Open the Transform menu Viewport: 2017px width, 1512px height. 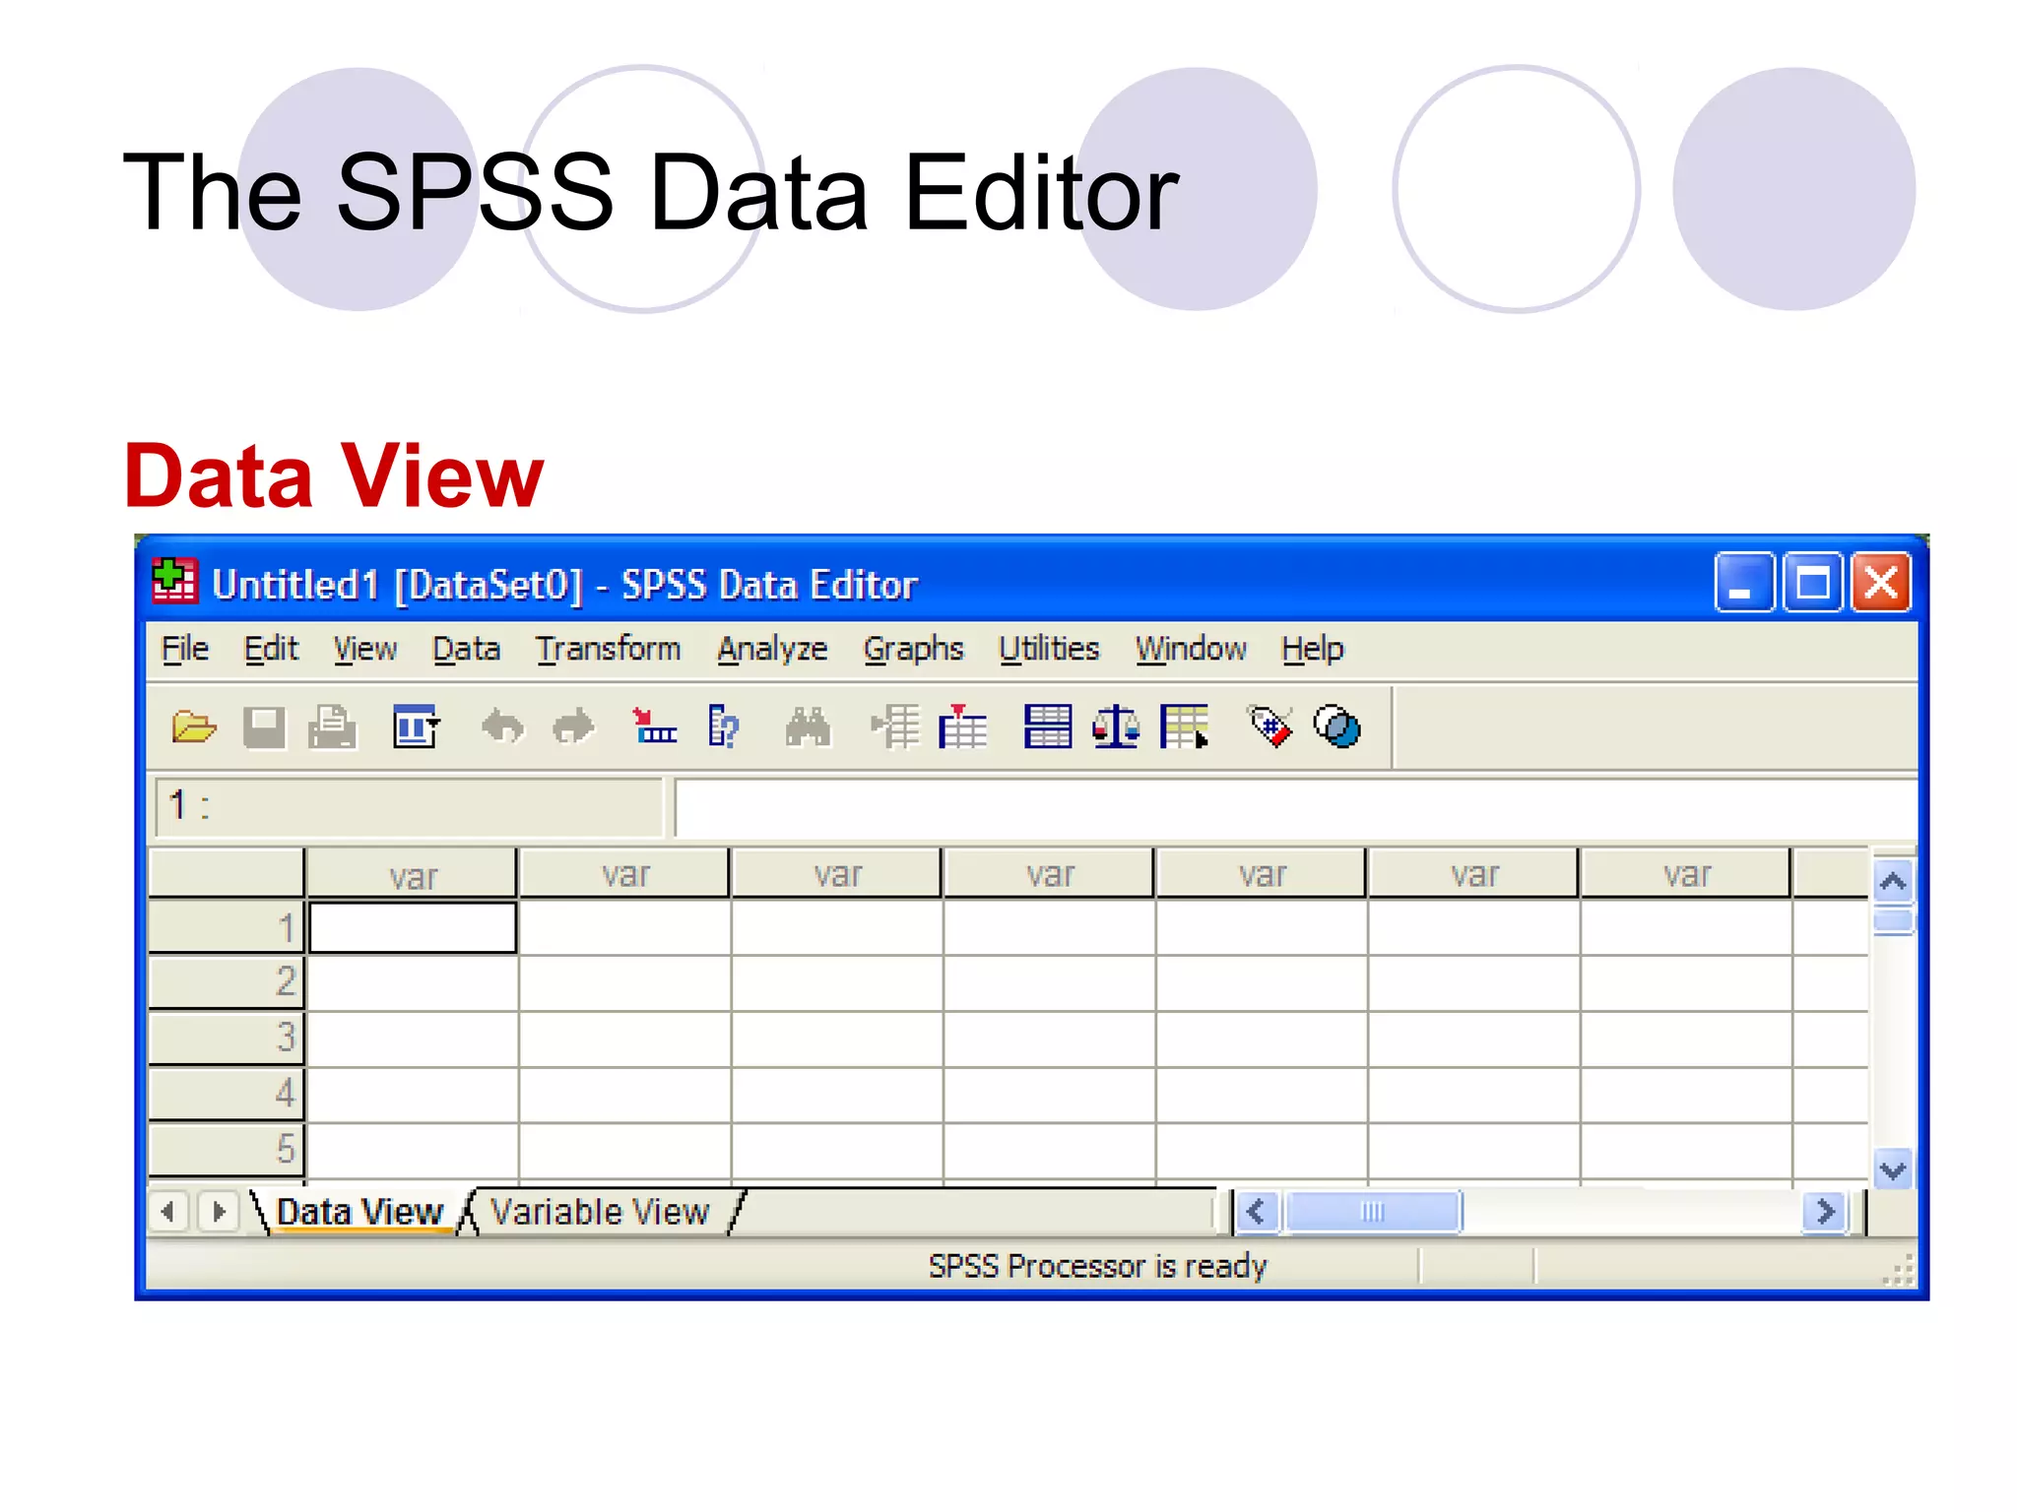tap(609, 649)
